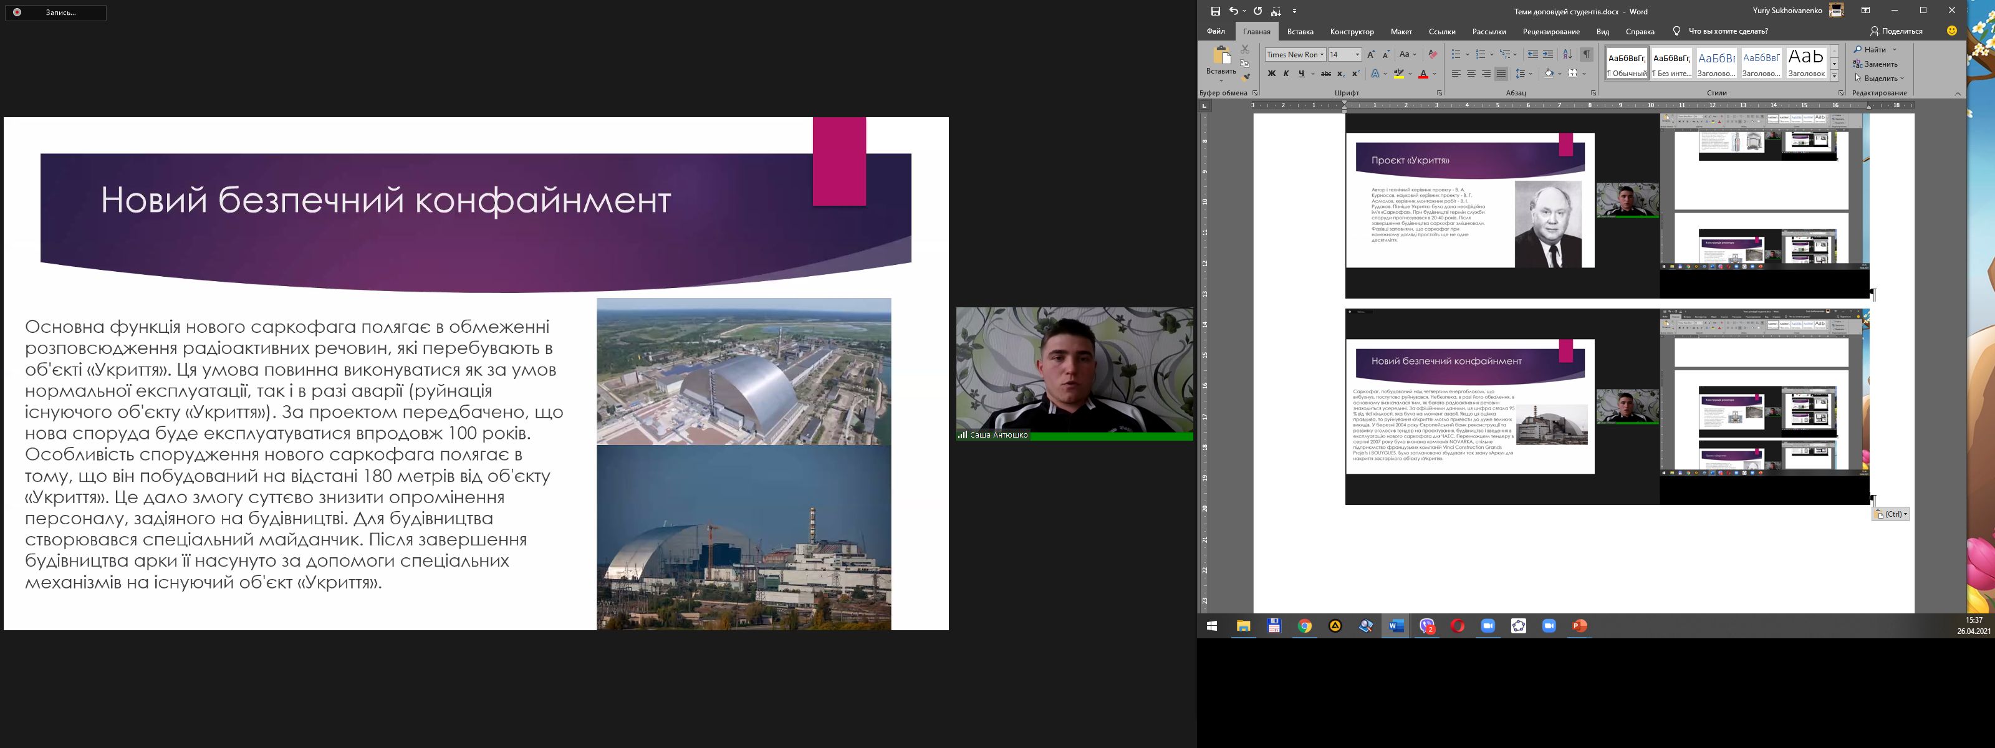Click the Sort A-Я icon

click(1567, 54)
